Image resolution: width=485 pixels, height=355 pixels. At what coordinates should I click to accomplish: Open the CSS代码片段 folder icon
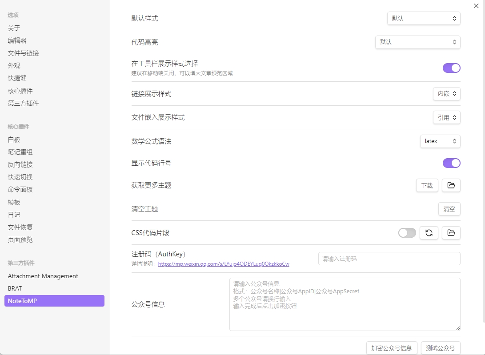tap(451, 233)
